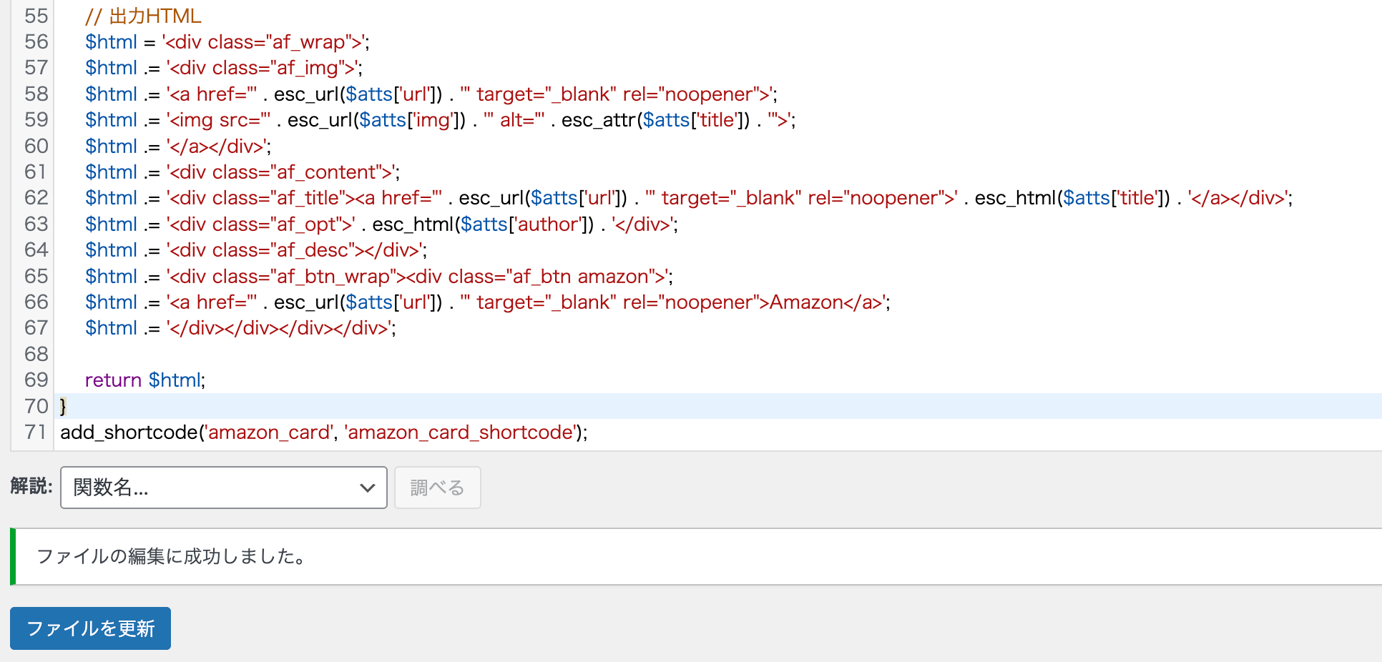The width and height of the screenshot is (1382, 662).
Task: Click the closing brace on line 70
Action: [63, 406]
